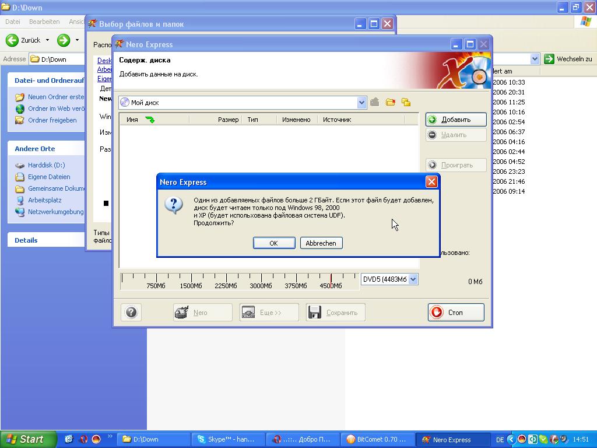Open the Bearbeiten menu in Explorer
The width and height of the screenshot is (597, 448).
(44, 22)
